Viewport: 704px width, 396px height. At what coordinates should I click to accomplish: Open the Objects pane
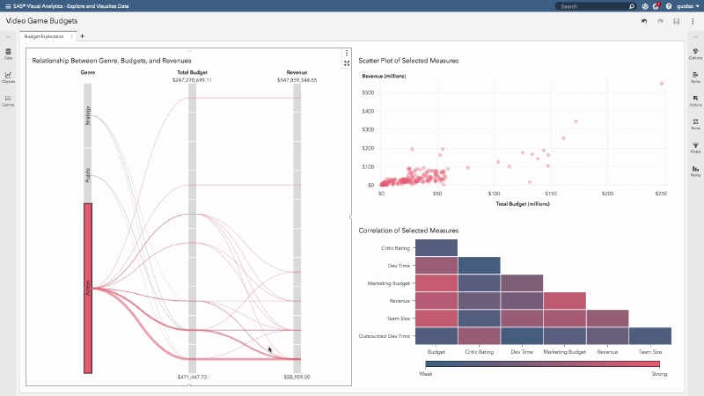pyautogui.click(x=8, y=77)
